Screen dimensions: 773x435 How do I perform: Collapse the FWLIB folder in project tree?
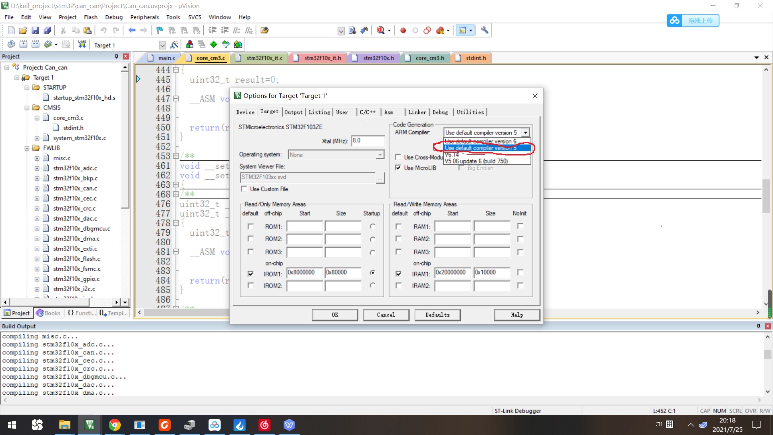[x=27, y=148]
